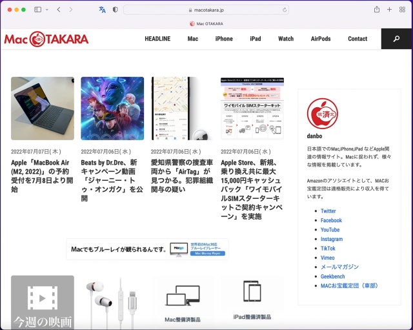Image resolution: width=413 pixels, height=330 pixels.
Task: Select the Mac OTAKARA tab
Action: coord(206,24)
